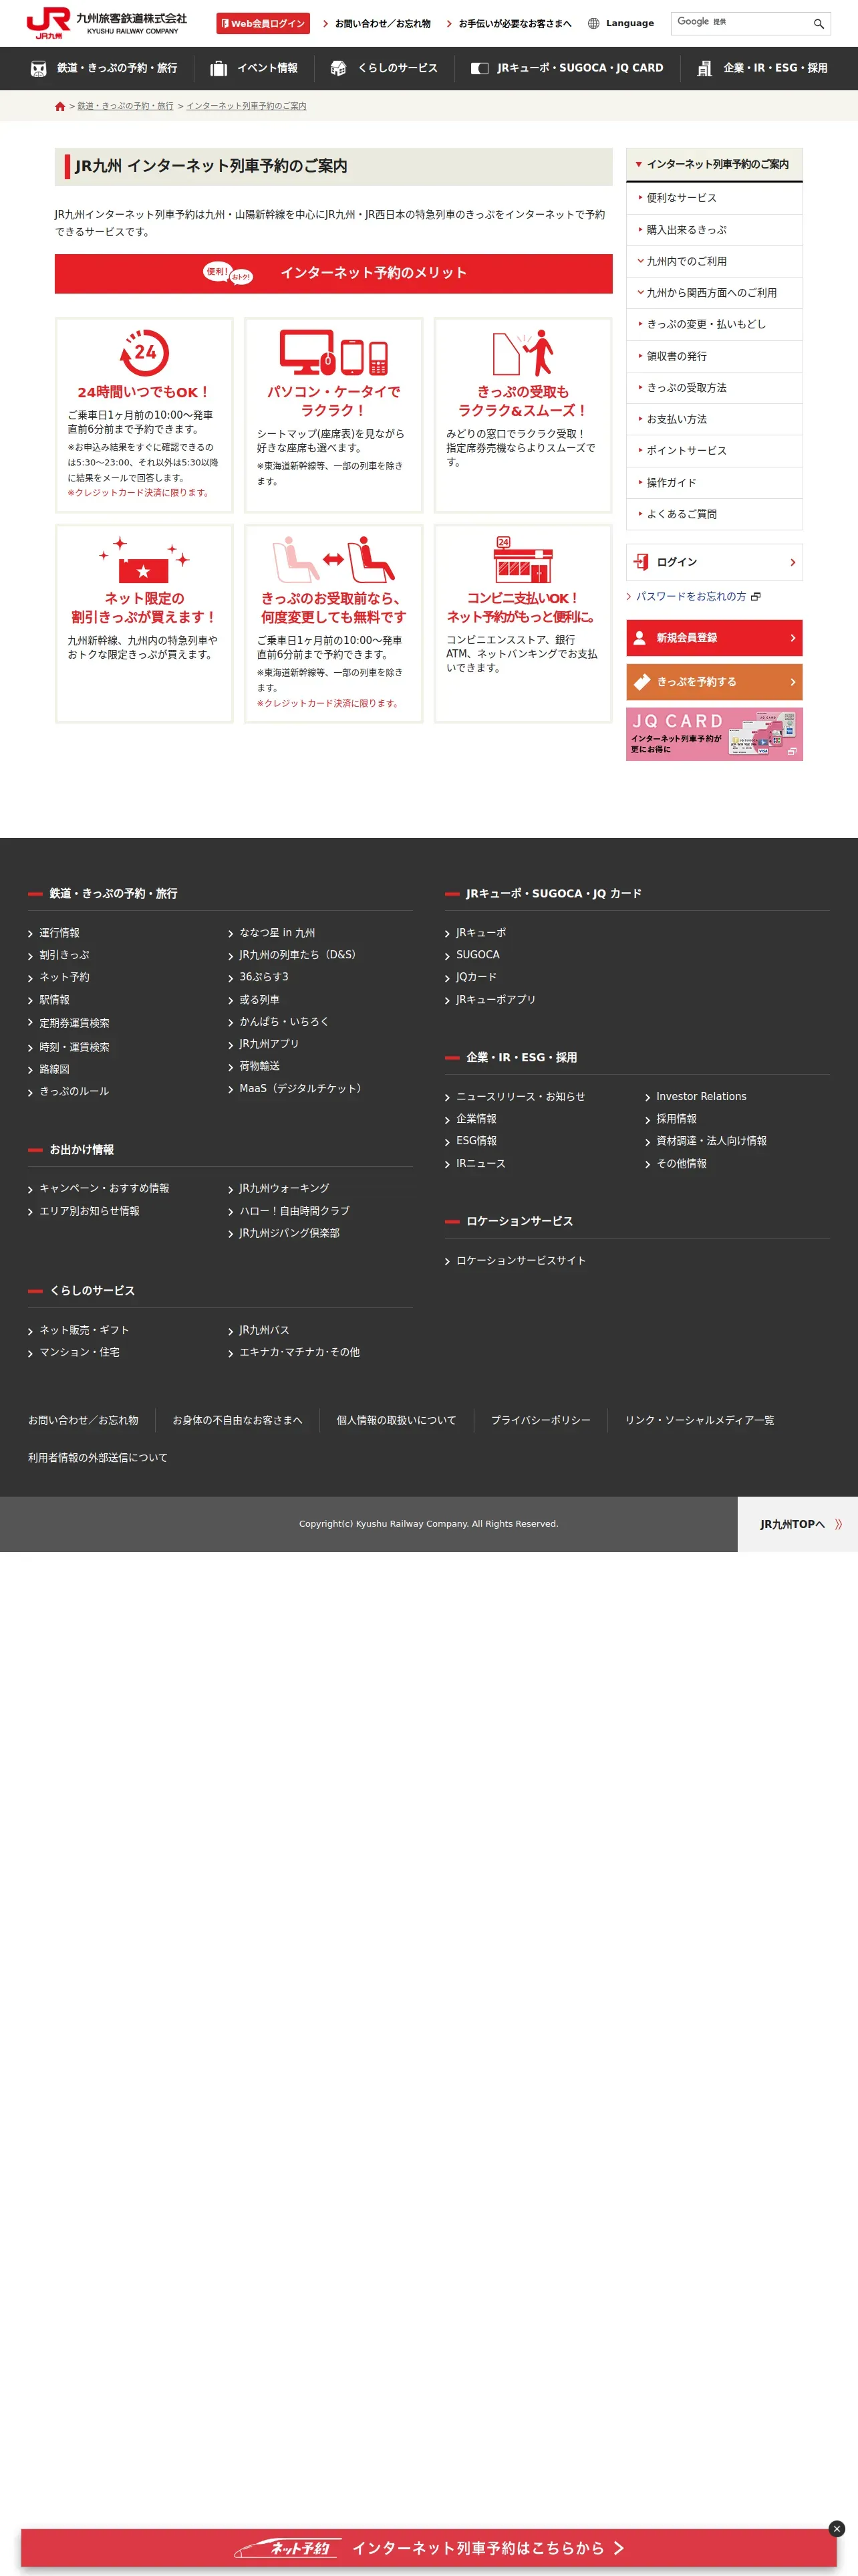Screen dimensions: 858x2576
Task: Open 企業・IR・ESG・採用 menu
Action: coord(762,68)
